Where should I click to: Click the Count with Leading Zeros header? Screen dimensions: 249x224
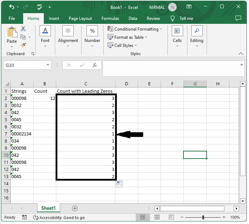click(x=85, y=91)
